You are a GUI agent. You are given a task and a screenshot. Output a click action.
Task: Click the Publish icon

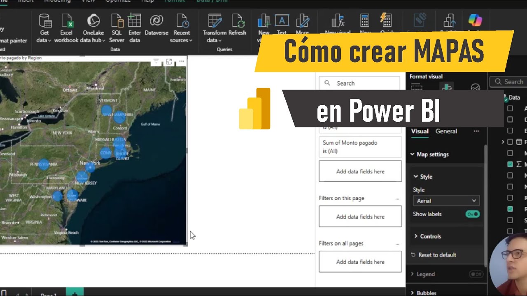pos(449,21)
